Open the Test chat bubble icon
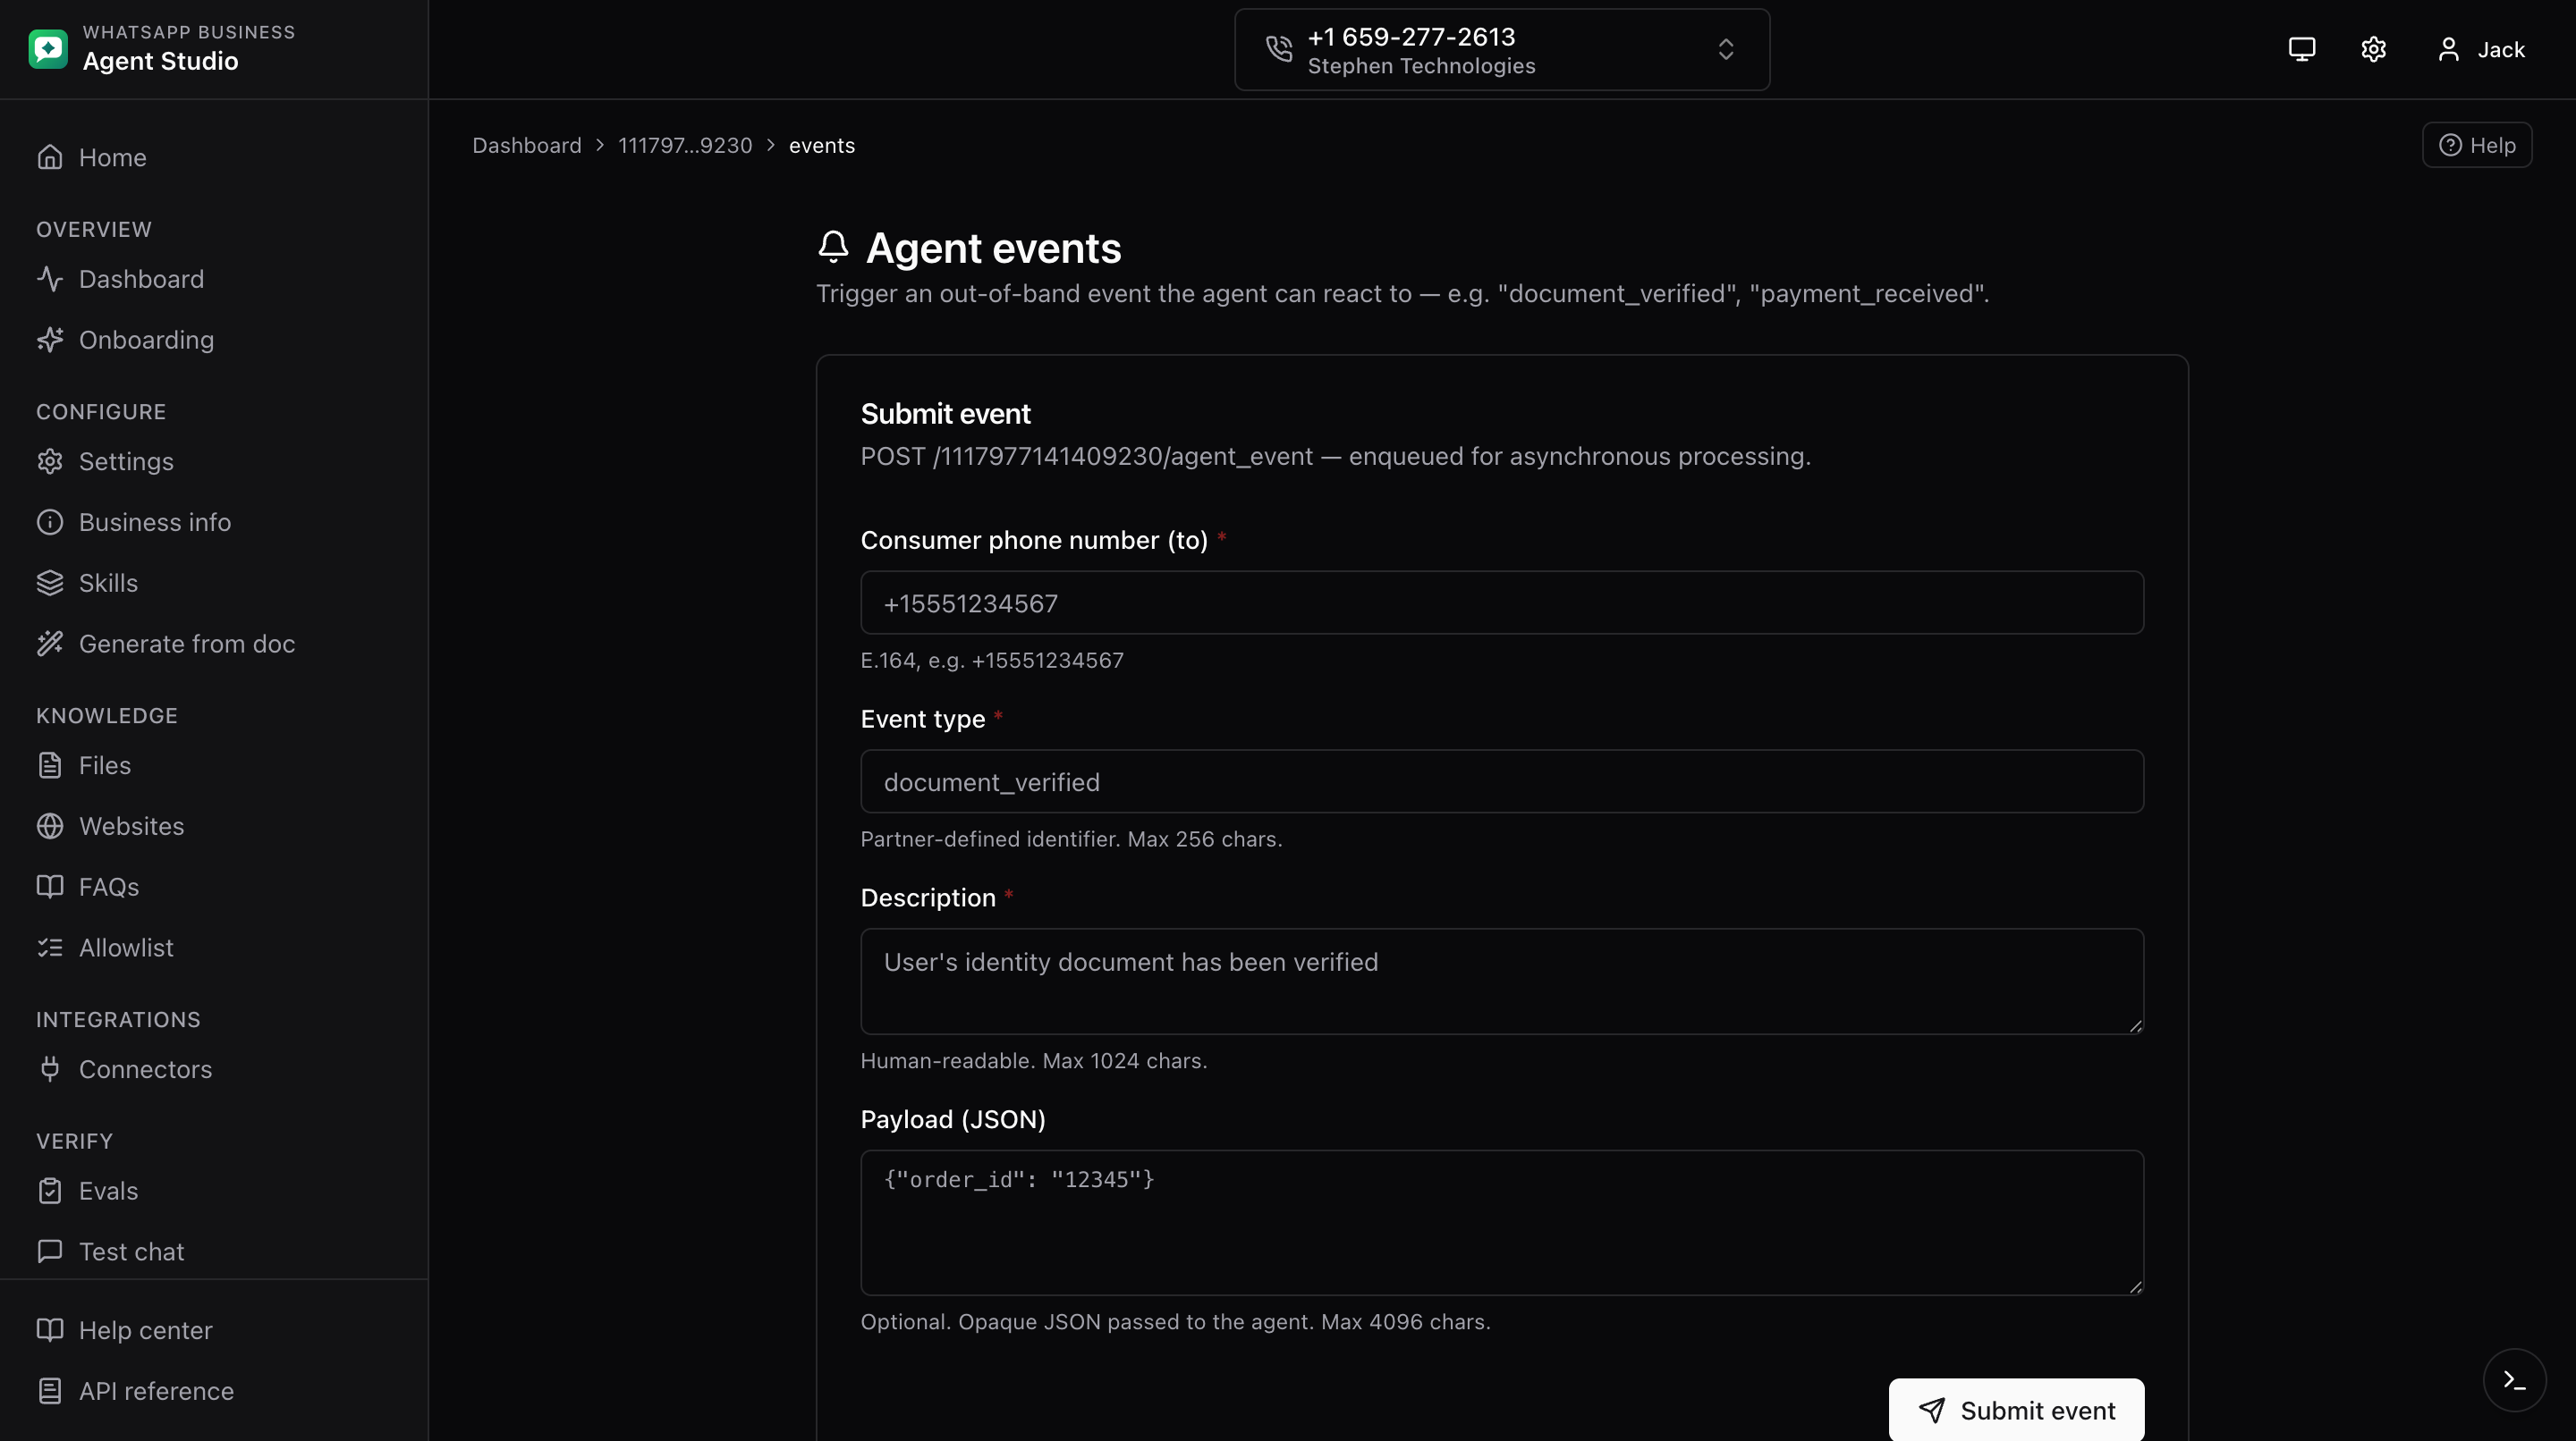Image resolution: width=2576 pixels, height=1441 pixels. coord(50,1252)
